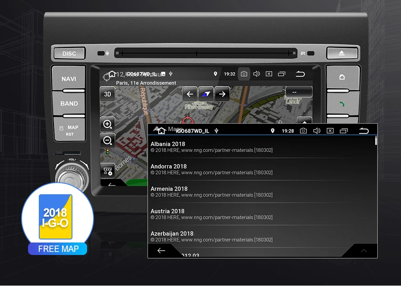Click the eject button beside disc slot

pyautogui.click(x=341, y=53)
